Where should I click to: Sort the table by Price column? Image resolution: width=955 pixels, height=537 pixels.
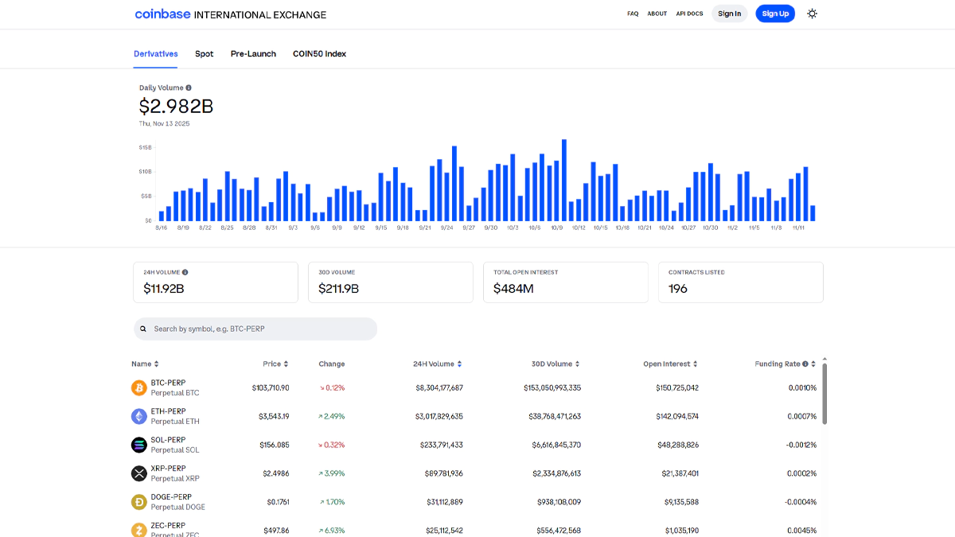coord(275,364)
